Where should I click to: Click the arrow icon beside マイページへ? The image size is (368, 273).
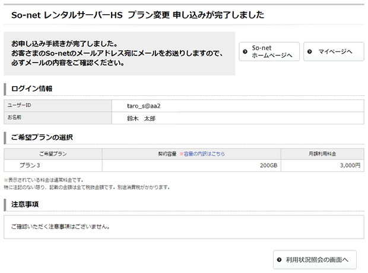tap(310, 52)
